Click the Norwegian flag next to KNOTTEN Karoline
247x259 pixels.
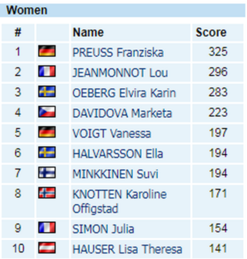[47, 193]
